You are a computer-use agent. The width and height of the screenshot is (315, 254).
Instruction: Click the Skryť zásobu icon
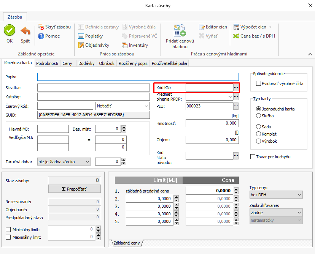click(41, 27)
